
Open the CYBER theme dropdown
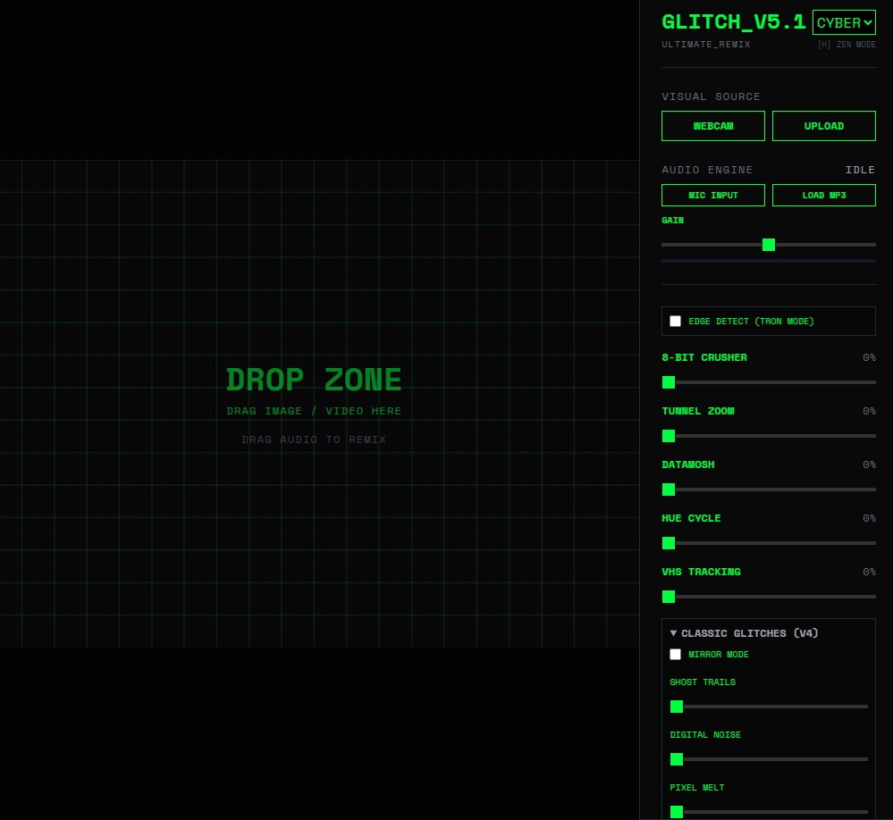coord(843,22)
